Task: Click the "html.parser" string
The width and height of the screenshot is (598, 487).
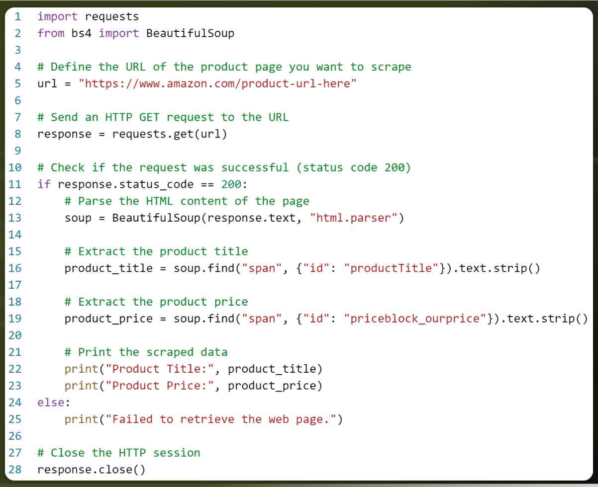Action: [357, 218]
